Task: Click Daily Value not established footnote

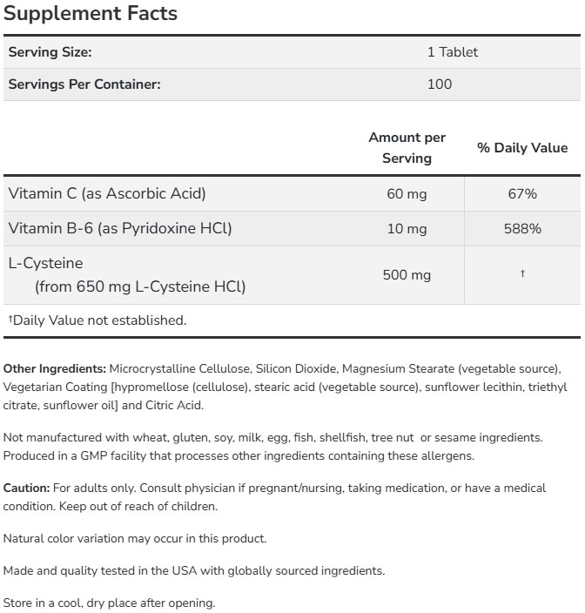Action: (97, 320)
